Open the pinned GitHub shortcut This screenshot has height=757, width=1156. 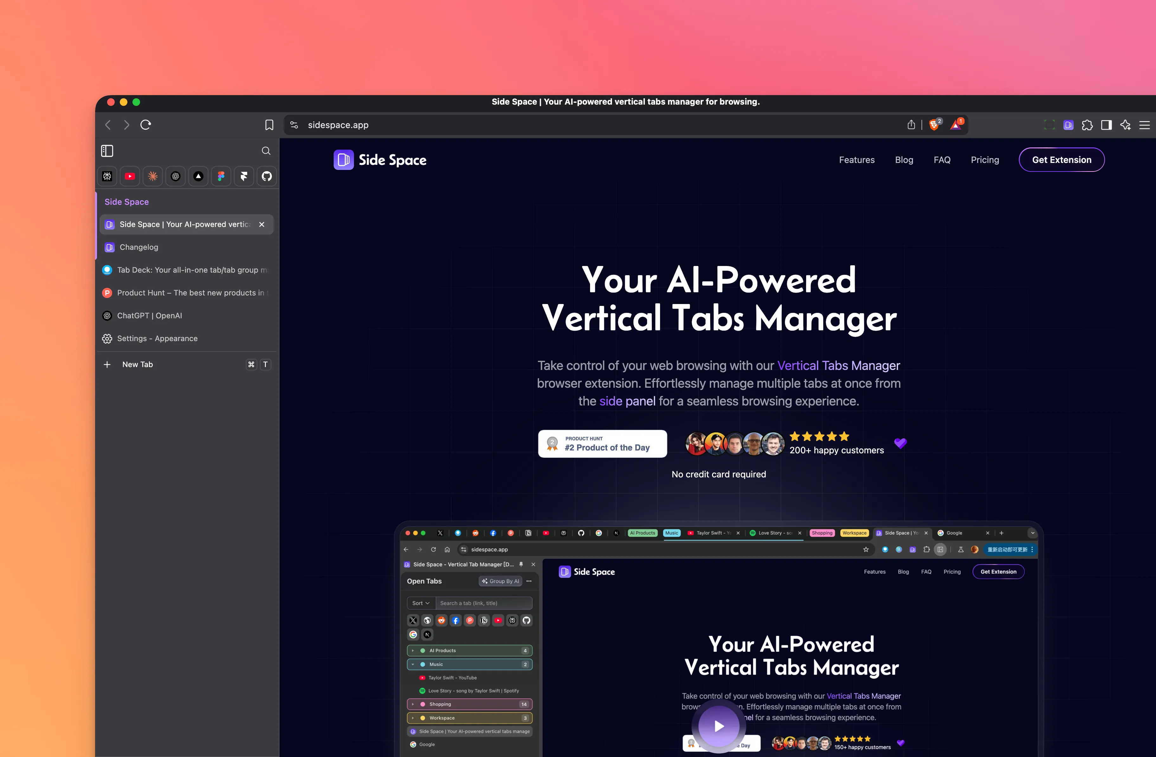click(267, 176)
